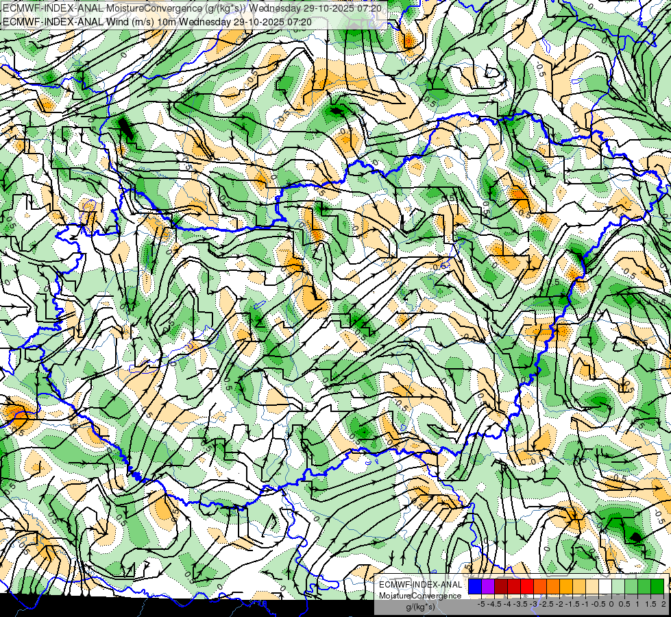The width and height of the screenshot is (671, 617).
Task: Click the red swatch between -4 and -3.5
Action: [x=514, y=587]
